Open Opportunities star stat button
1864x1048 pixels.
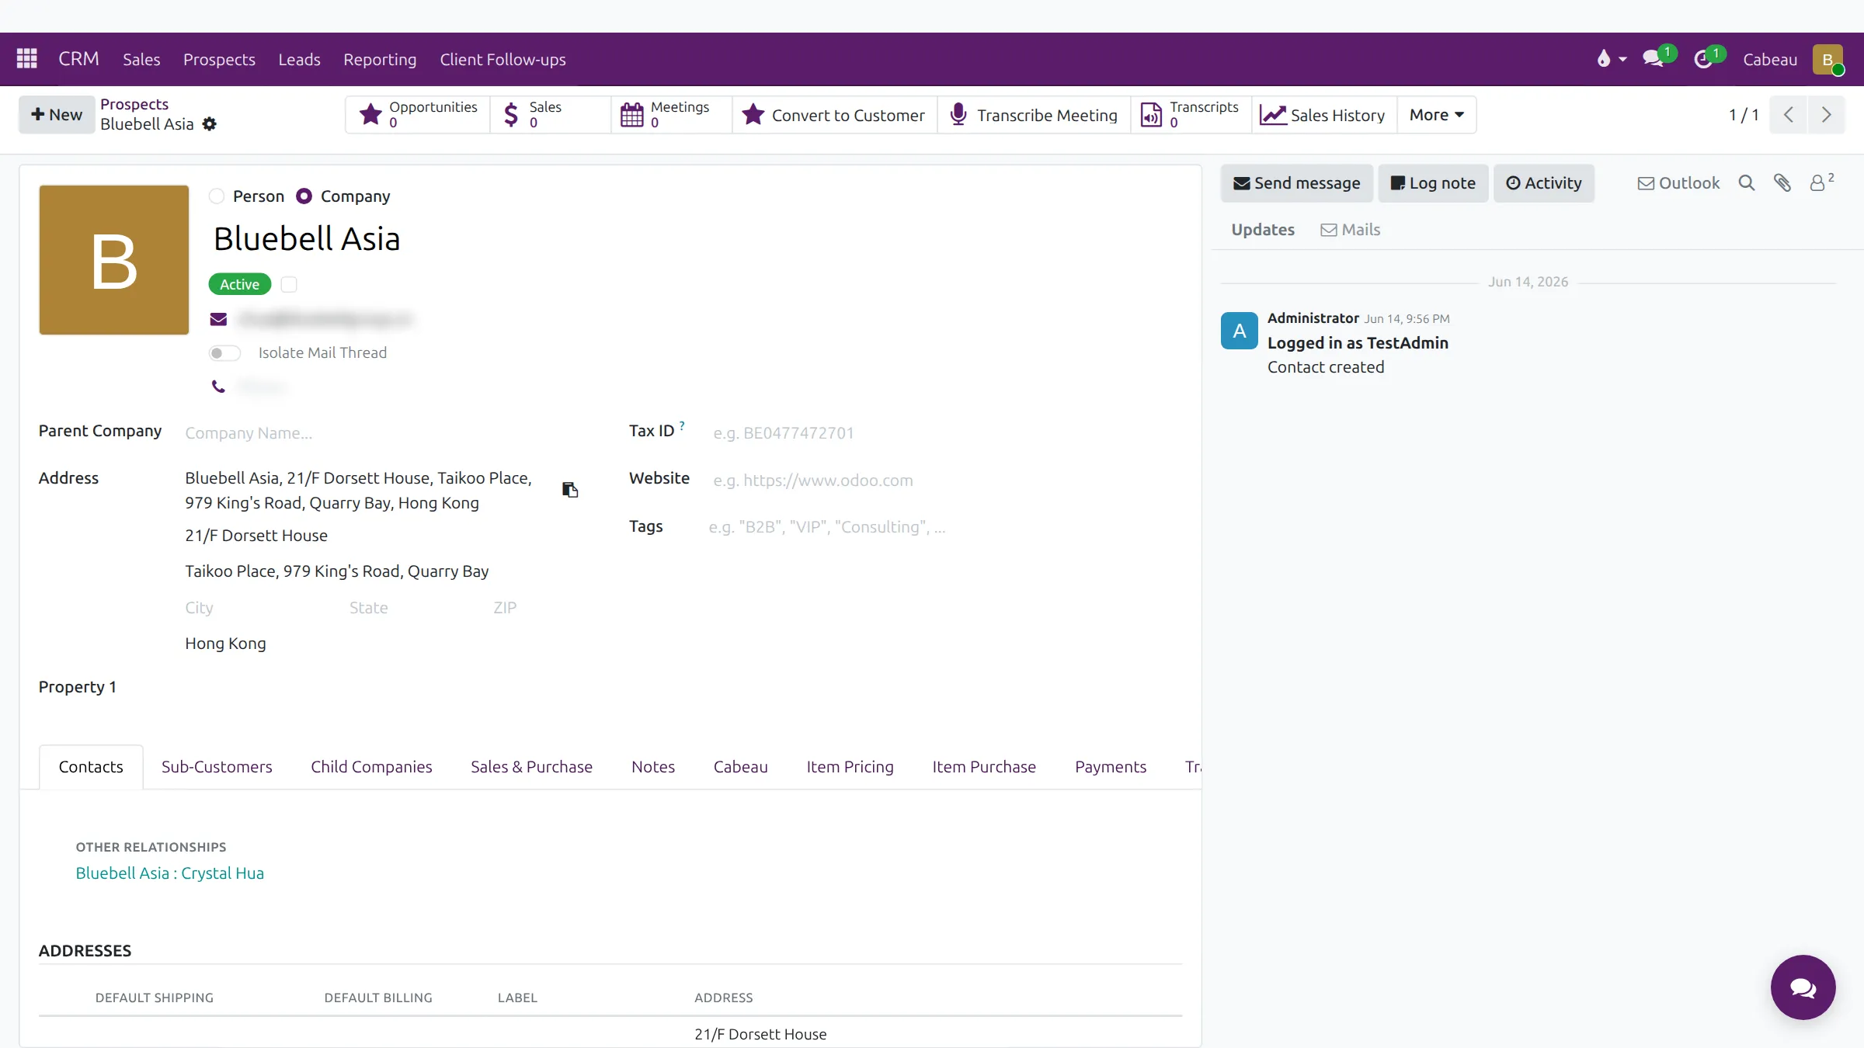pyautogui.click(x=418, y=115)
